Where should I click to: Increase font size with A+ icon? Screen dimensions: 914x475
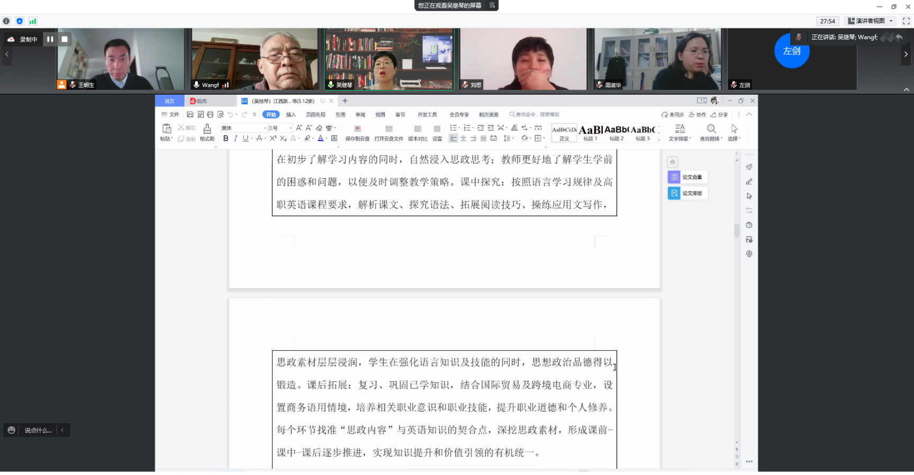click(x=299, y=128)
